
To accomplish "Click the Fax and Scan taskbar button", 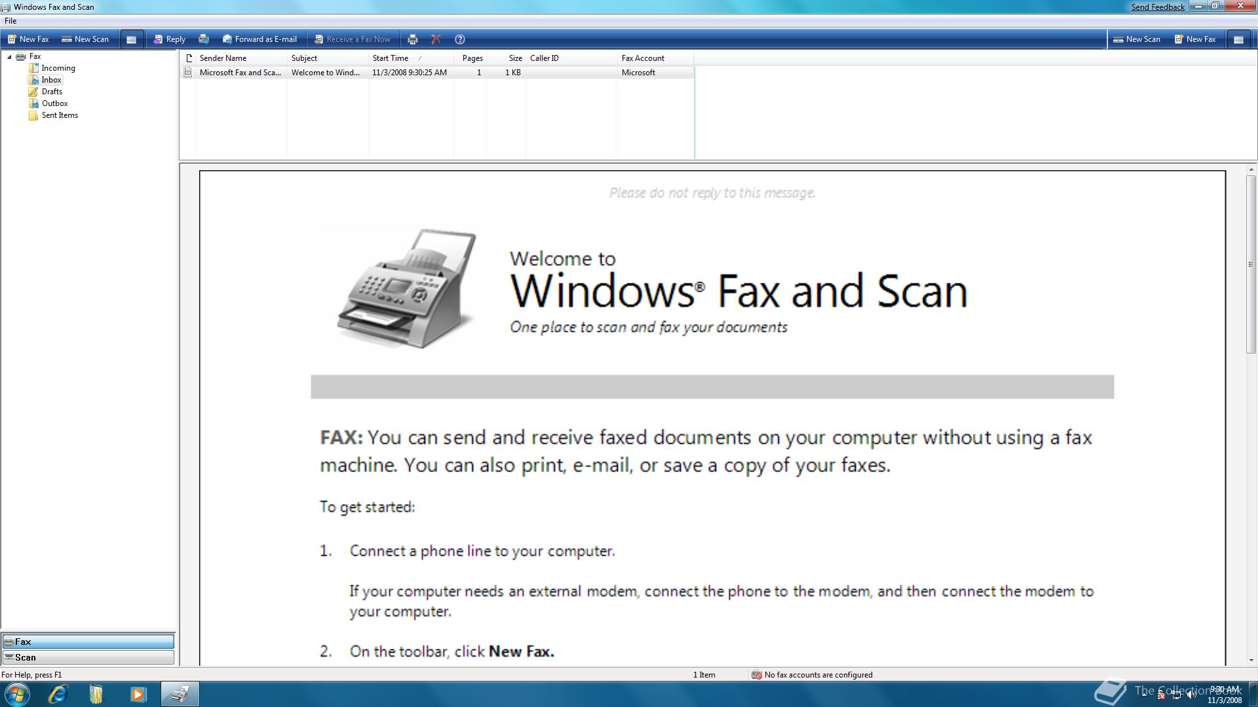I will pos(180,694).
